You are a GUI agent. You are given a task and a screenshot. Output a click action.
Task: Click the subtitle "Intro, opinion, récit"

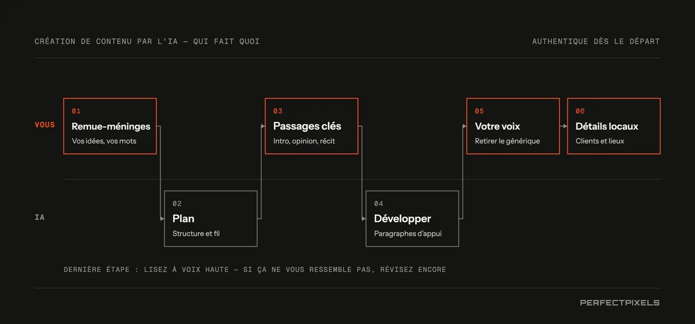(x=304, y=141)
